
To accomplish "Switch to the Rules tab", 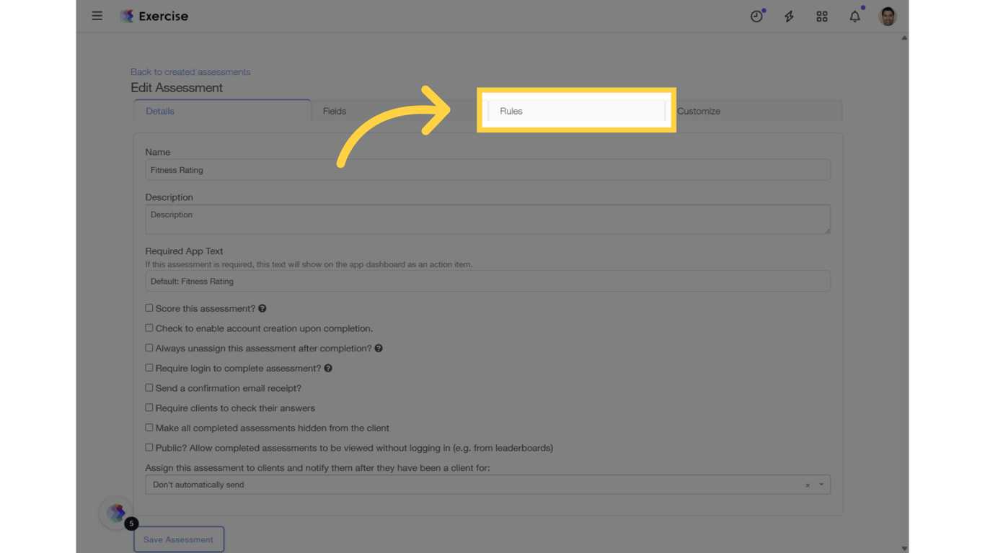I will coord(576,111).
